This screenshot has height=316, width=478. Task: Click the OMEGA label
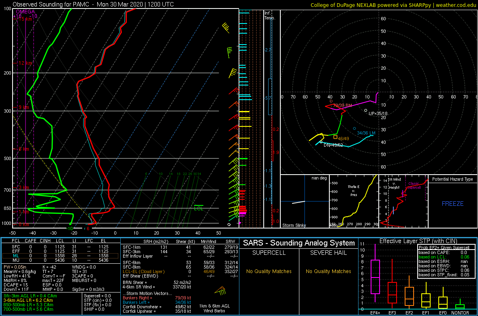tap(25, 12)
